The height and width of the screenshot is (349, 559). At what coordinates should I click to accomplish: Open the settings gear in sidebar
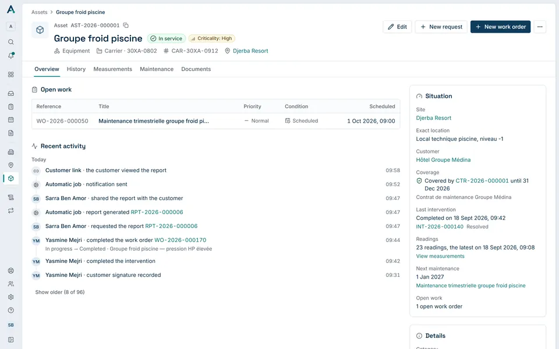click(10, 297)
